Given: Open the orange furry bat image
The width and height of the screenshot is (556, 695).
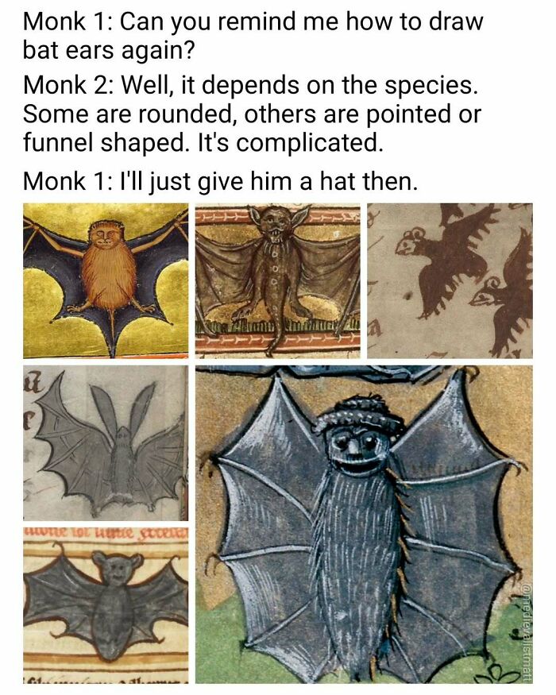Looking at the screenshot, I should [x=106, y=280].
